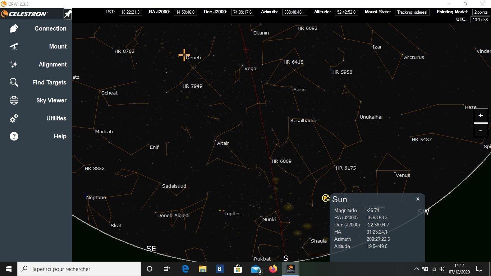Select the star Sadalsuud

pyautogui.click(x=174, y=186)
